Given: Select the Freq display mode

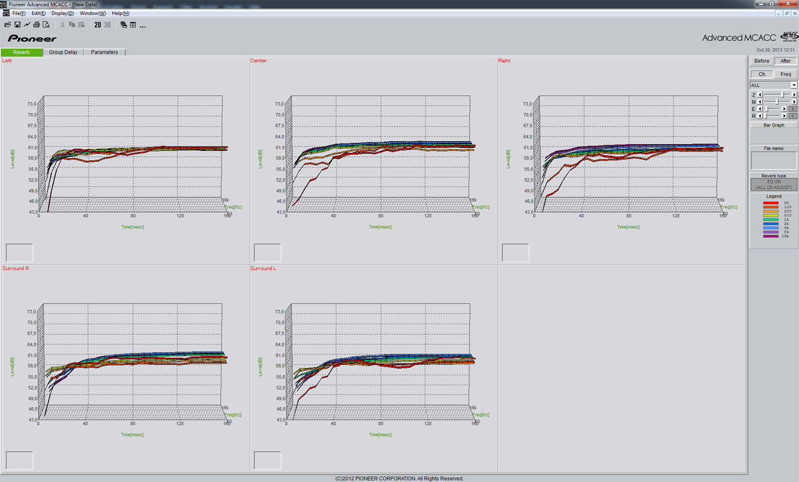Looking at the screenshot, I should coord(785,74).
